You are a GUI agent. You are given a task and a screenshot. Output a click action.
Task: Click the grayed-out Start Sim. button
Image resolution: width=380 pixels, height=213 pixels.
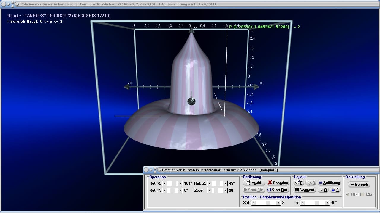point(254,190)
